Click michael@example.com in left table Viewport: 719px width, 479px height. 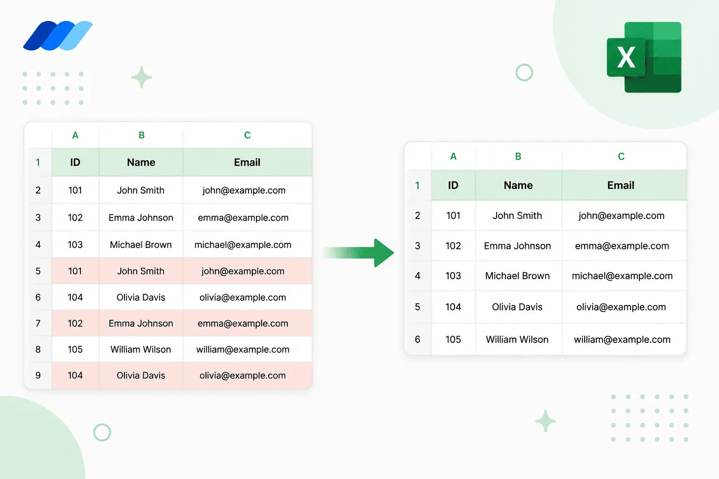pos(243,245)
